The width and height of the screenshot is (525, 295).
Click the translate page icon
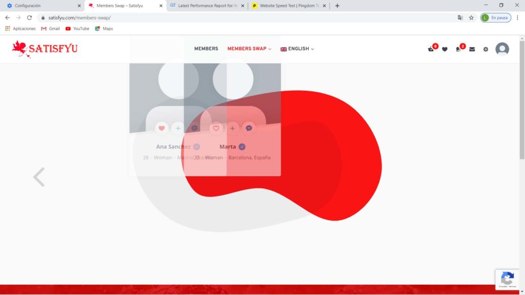(x=460, y=18)
